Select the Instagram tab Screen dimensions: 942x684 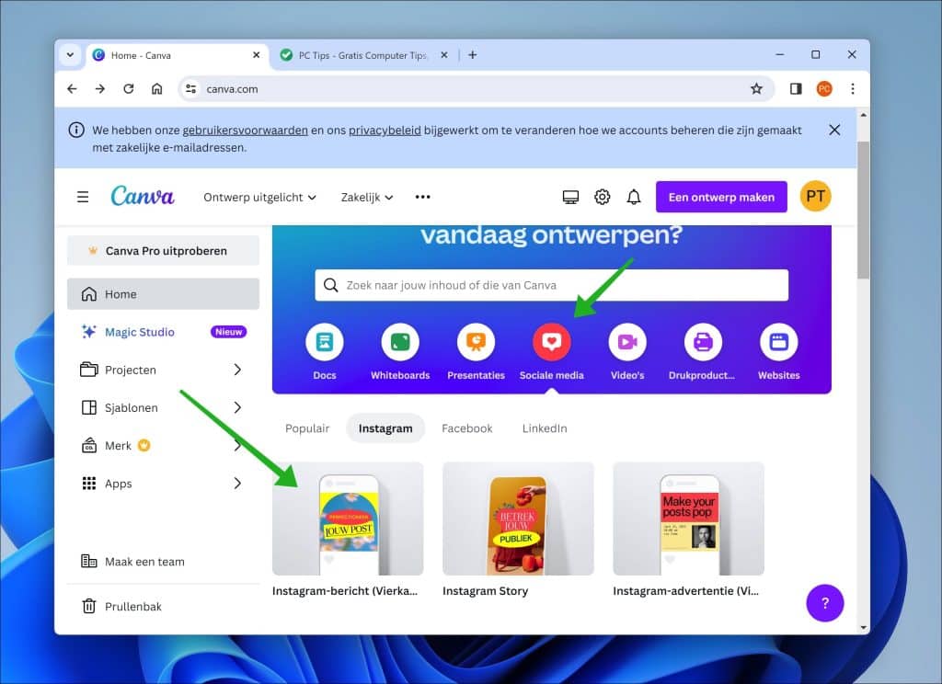385,428
